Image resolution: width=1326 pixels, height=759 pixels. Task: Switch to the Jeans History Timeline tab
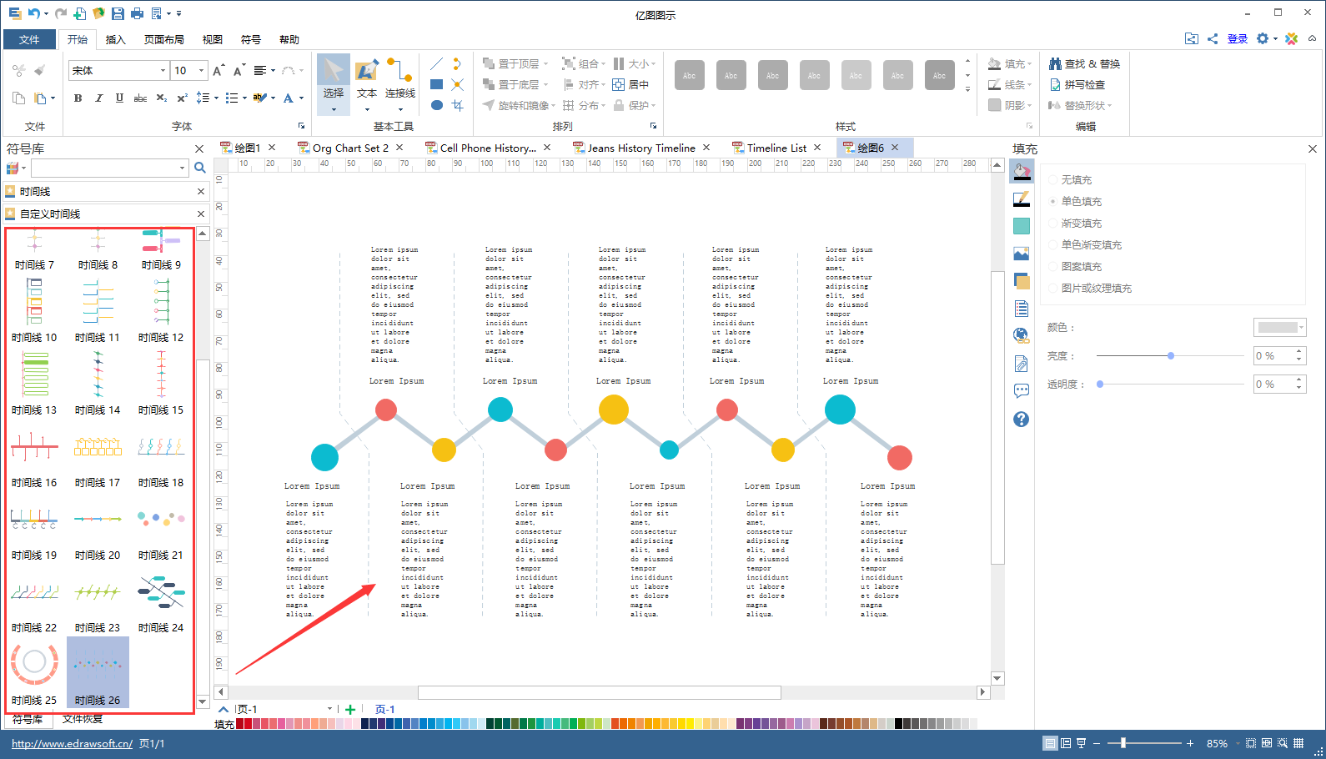(641, 148)
